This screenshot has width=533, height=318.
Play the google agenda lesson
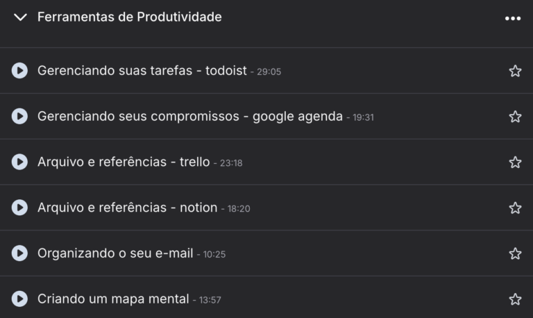19,117
